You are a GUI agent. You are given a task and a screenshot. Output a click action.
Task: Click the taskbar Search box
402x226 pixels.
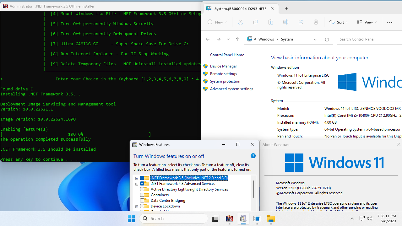[174, 218]
